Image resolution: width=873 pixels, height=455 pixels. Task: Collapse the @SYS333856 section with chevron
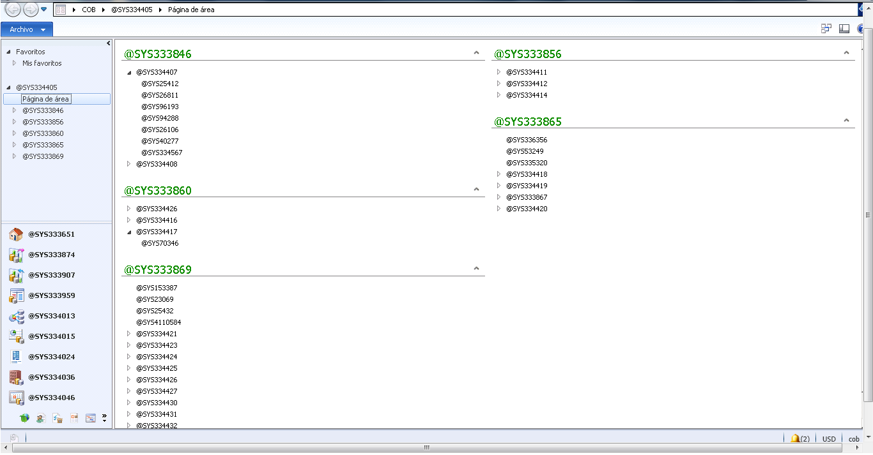click(x=846, y=53)
